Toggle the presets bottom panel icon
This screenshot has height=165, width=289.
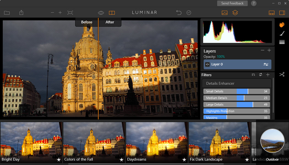click(272, 13)
